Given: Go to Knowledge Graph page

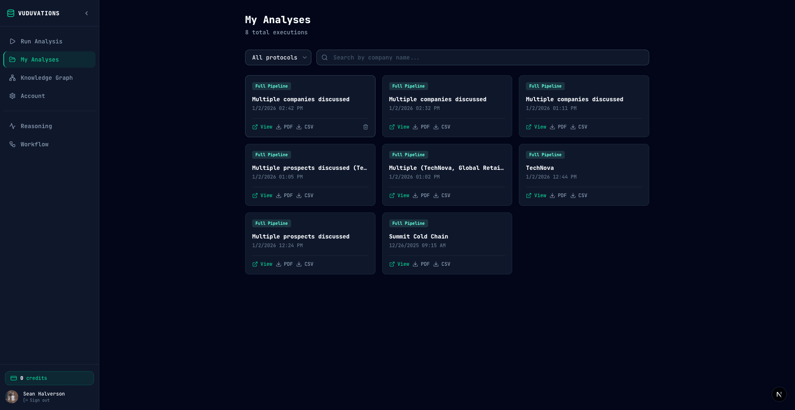Looking at the screenshot, I should point(49,78).
